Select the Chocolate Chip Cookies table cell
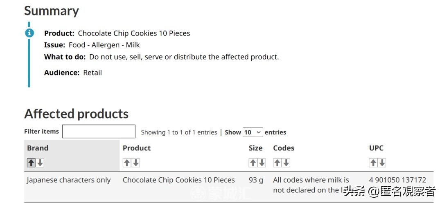 (x=179, y=180)
